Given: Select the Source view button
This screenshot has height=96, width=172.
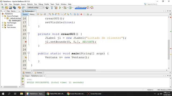Looking at the screenshot, I should tap(25, 14).
